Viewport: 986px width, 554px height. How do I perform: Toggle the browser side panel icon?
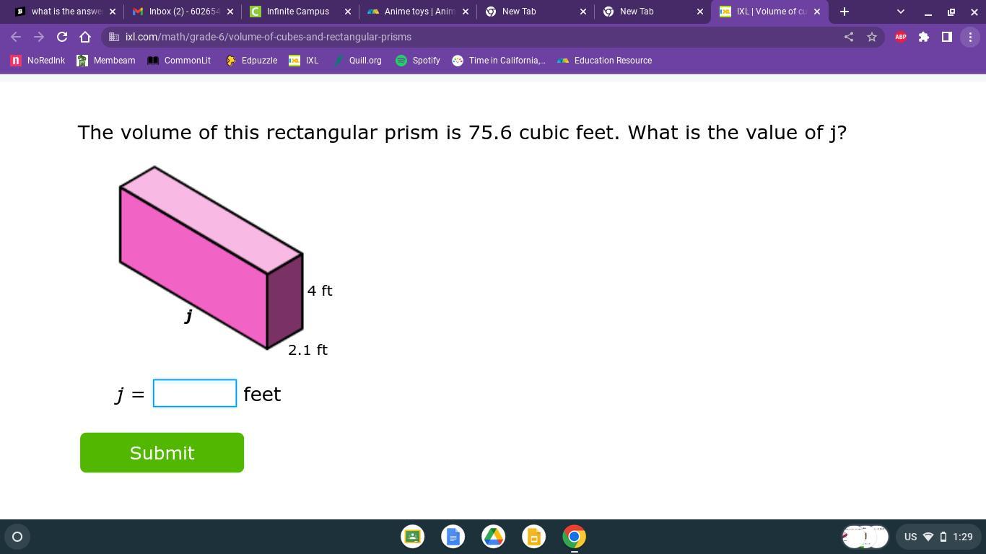pyautogui.click(x=947, y=37)
